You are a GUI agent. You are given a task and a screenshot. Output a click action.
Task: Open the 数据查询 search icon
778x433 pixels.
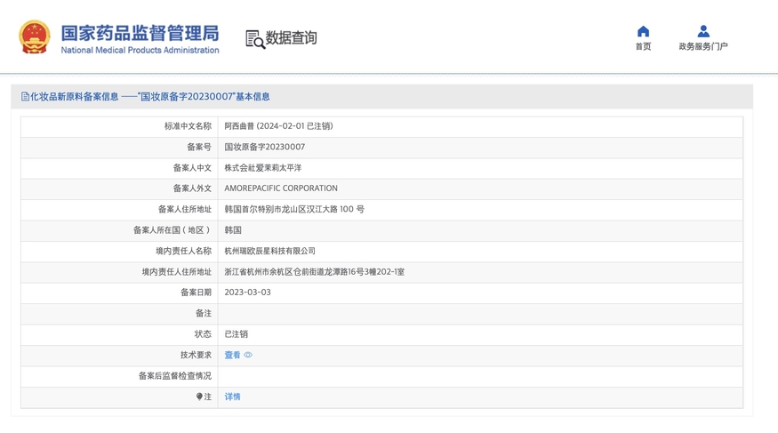coord(255,39)
